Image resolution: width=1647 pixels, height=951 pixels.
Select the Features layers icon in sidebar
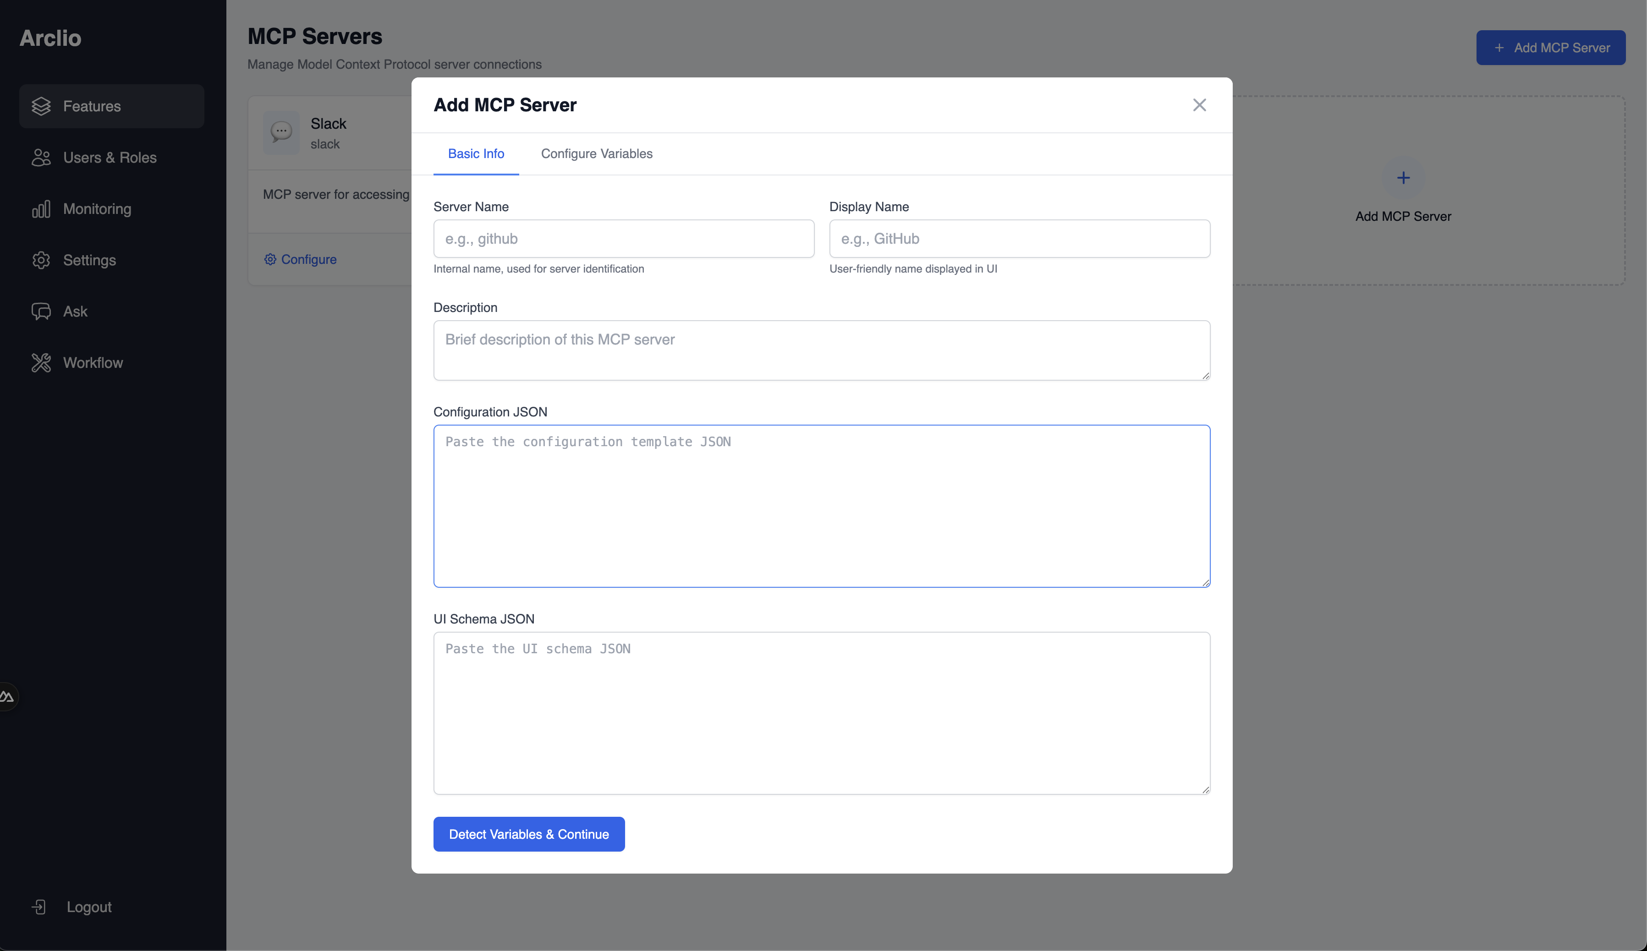[42, 106]
